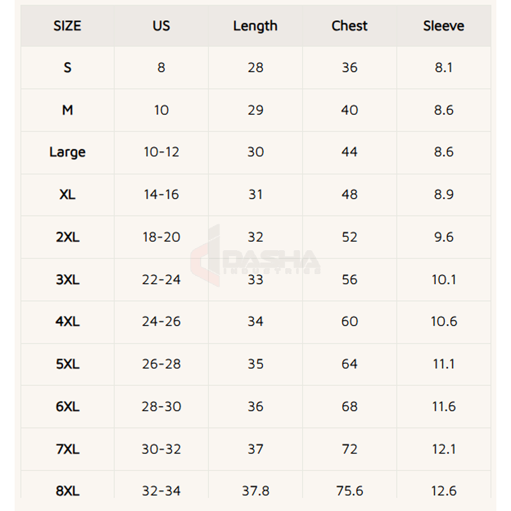Select the 4XL chest value 60

coord(350,322)
